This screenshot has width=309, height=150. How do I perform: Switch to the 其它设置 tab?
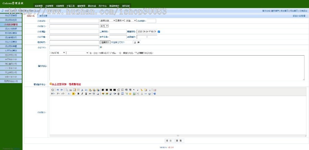44,16
